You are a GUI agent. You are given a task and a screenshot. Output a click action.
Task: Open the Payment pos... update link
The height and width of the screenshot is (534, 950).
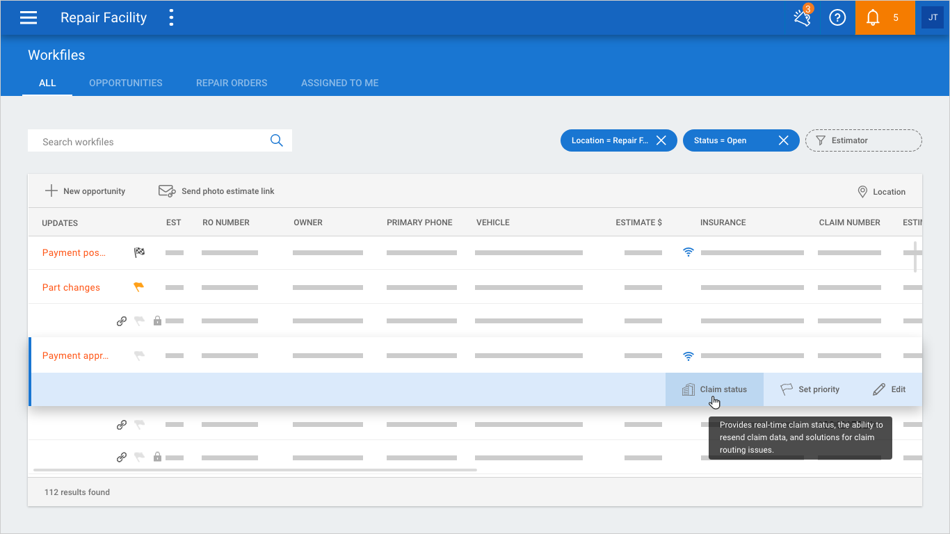click(x=74, y=252)
